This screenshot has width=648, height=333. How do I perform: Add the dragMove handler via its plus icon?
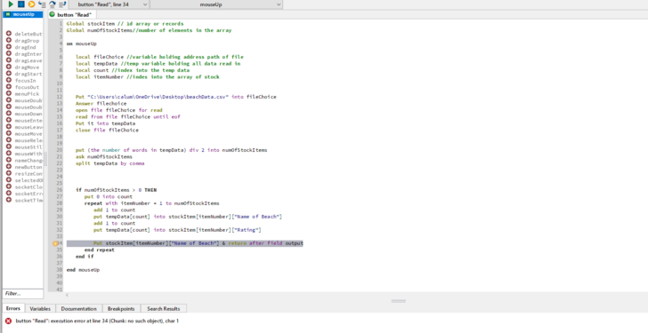tap(8, 67)
